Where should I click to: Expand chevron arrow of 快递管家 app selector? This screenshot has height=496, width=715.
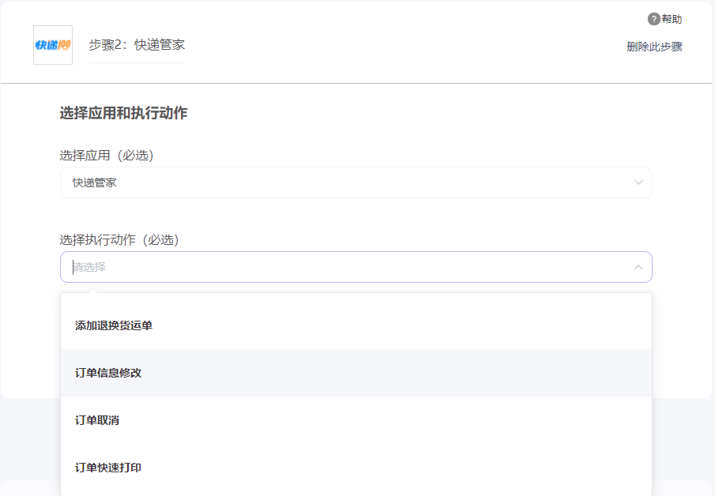tap(638, 182)
